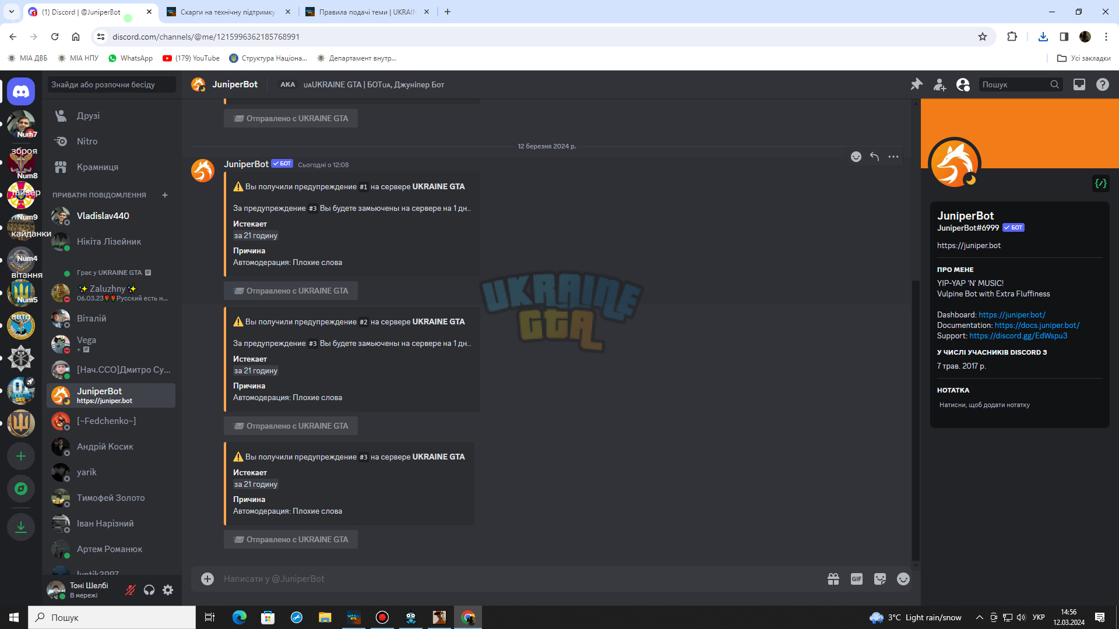Open Discord help icon
1119x629 pixels.
coord(1103,84)
